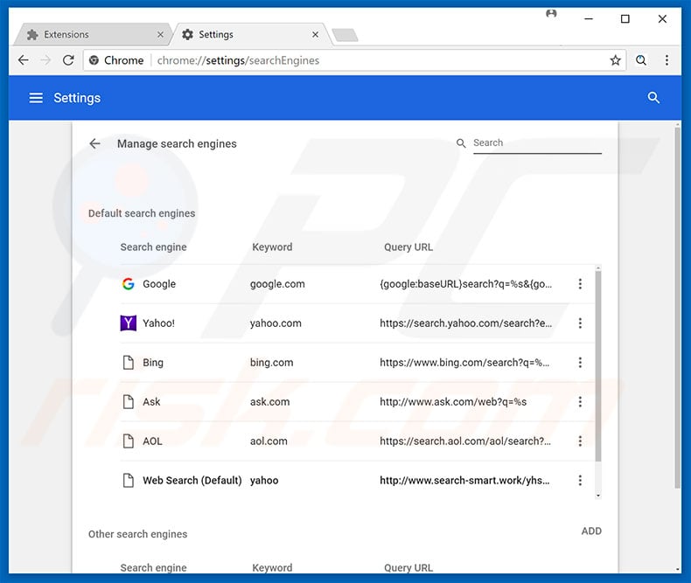Click the yahoo keyword of Web Search
The image size is (691, 583).
(x=264, y=481)
